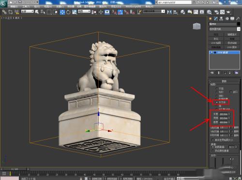This screenshot has height=180, width=242.
Task: Switch to the Display command panel tab
Action: pos(232,19)
